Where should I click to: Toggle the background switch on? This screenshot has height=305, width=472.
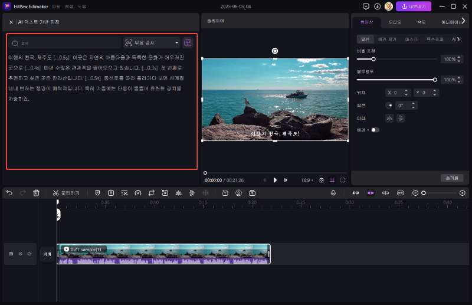(x=375, y=130)
